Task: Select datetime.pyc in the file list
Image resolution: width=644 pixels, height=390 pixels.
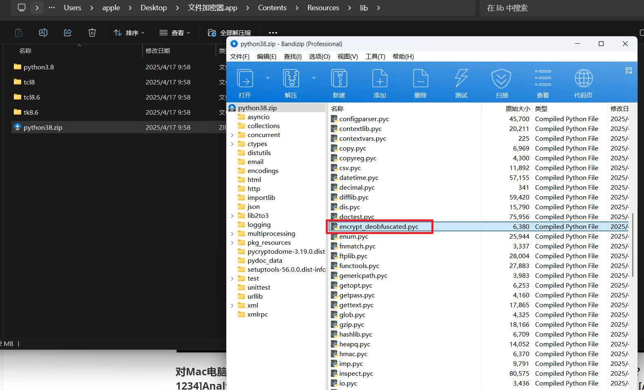Action: (x=359, y=178)
